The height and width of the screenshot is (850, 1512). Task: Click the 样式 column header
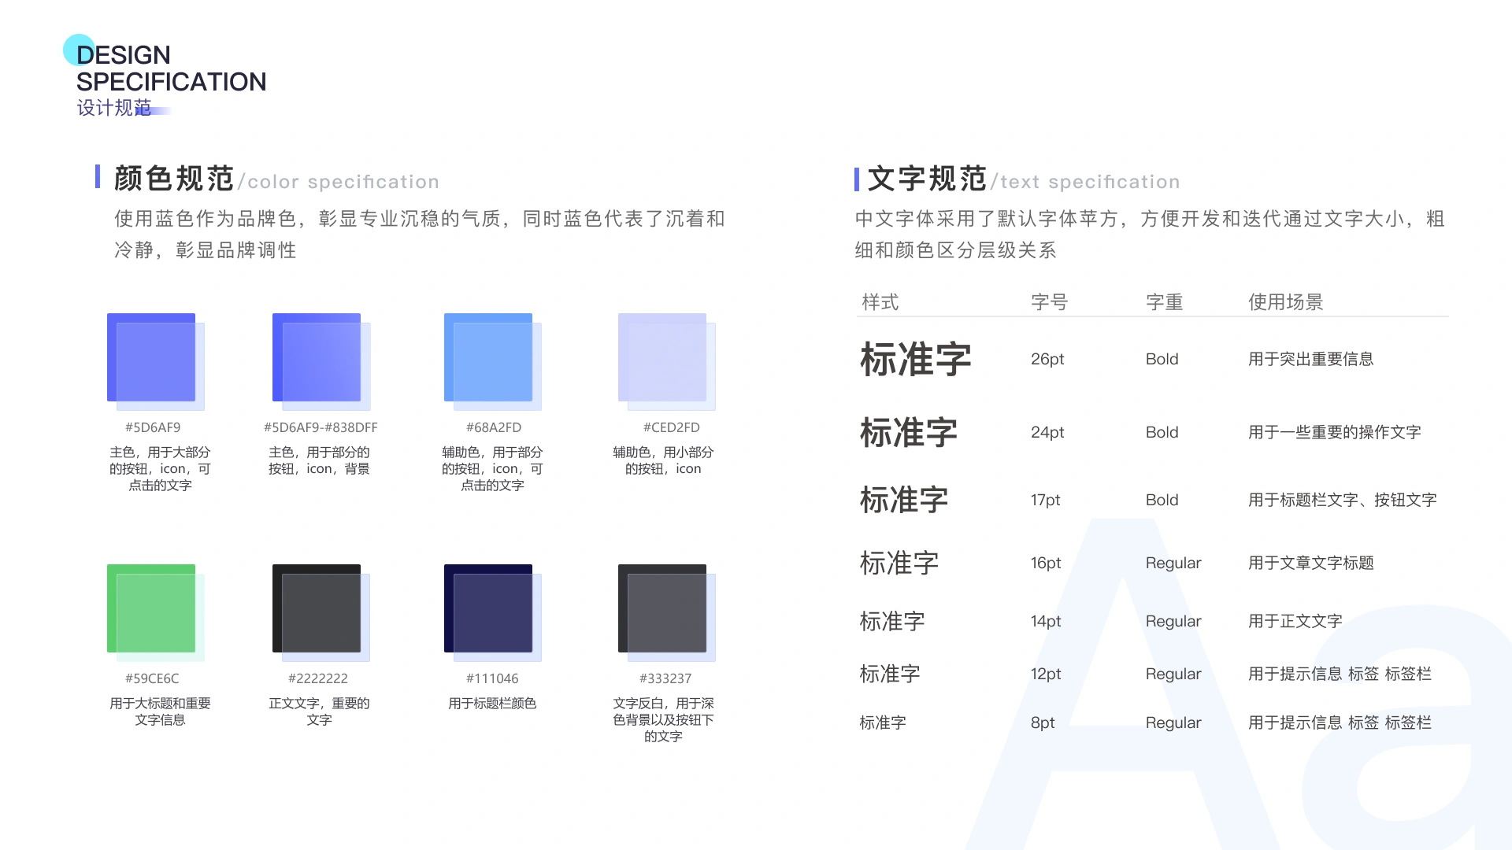880,302
